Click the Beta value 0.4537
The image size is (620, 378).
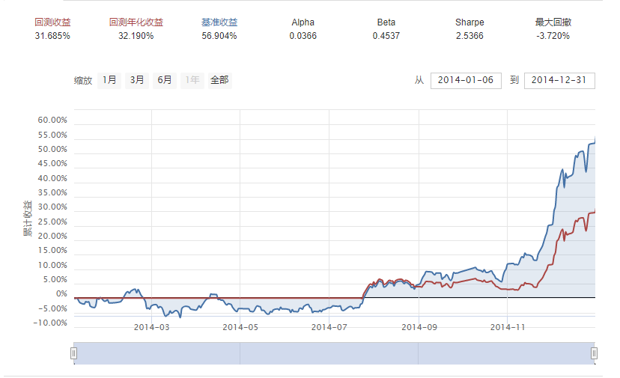click(386, 36)
